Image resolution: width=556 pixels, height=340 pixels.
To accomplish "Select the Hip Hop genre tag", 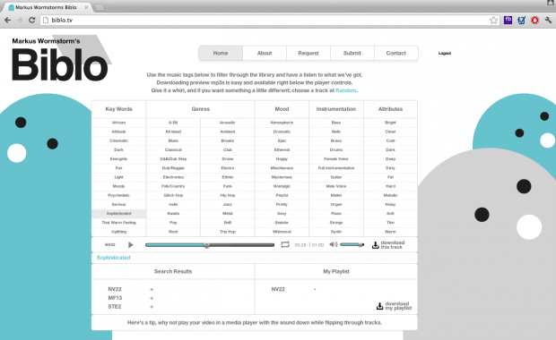I will 228,195.
